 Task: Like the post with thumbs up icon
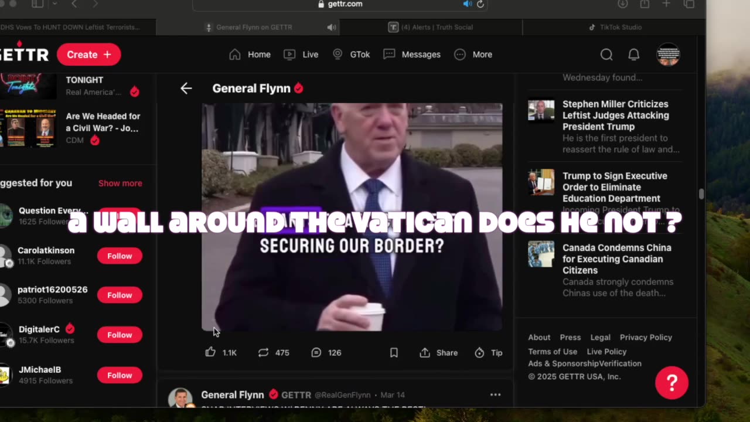click(210, 352)
